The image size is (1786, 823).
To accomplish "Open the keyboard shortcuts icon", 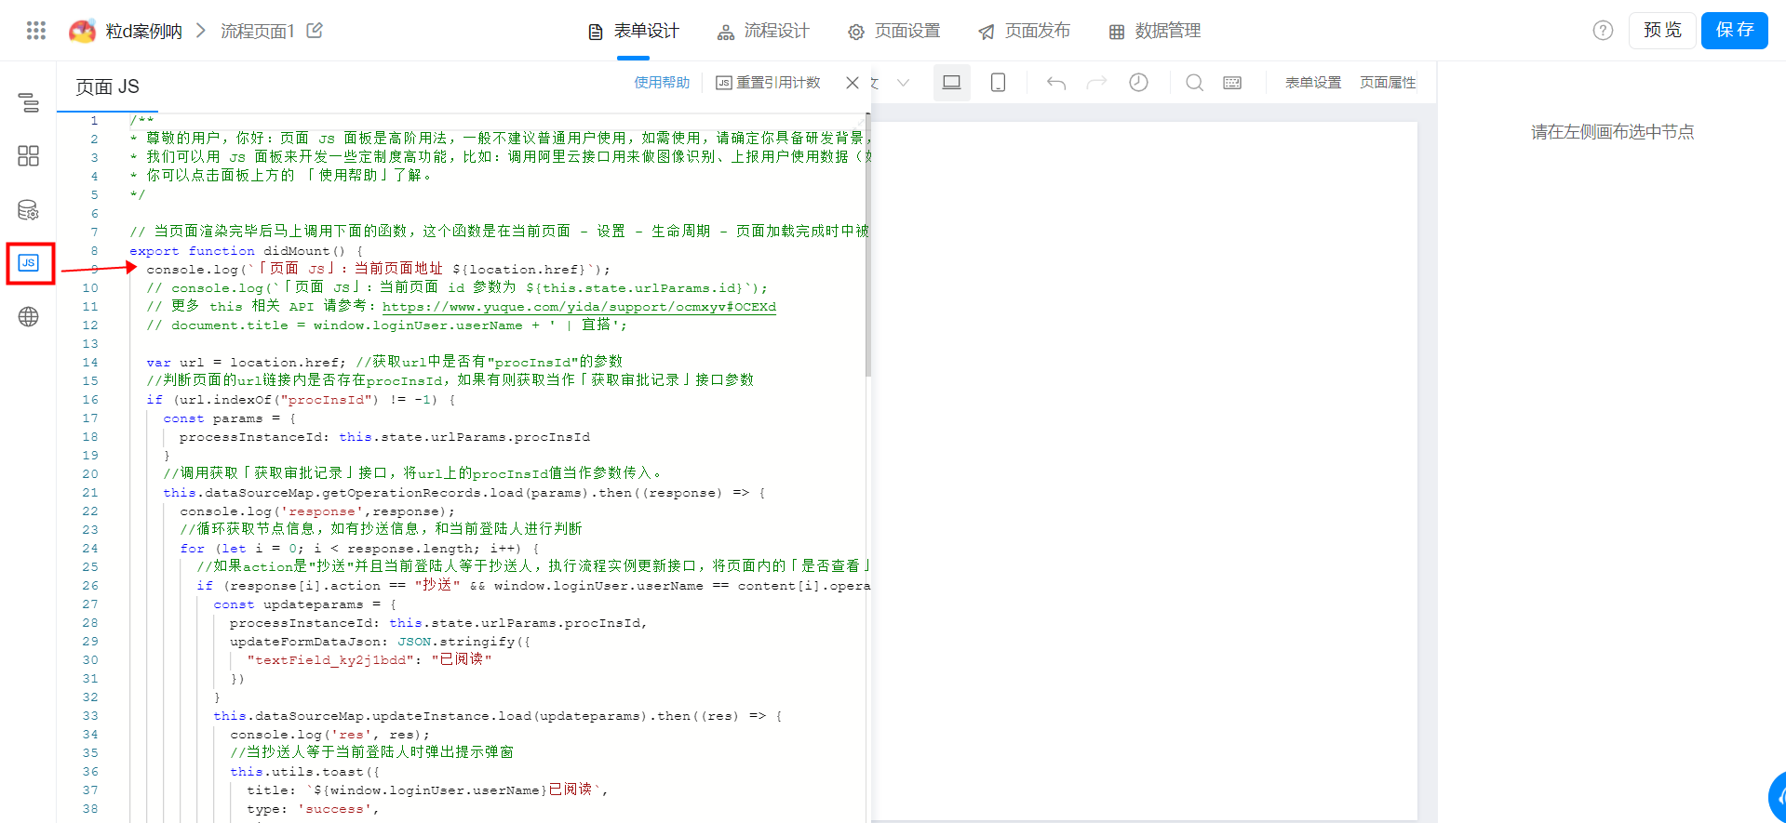I will [1232, 83].
